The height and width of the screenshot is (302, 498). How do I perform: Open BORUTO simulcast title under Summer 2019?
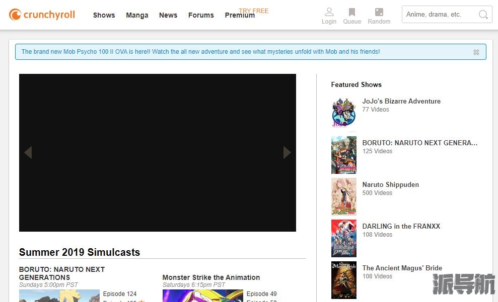tap(62, 273)
